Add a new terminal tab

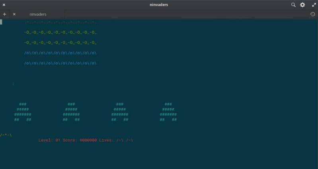pos(4,14)
